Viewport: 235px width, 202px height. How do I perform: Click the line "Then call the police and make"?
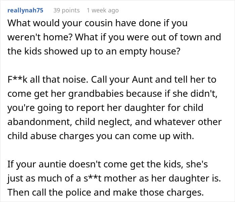pos(105,193)
